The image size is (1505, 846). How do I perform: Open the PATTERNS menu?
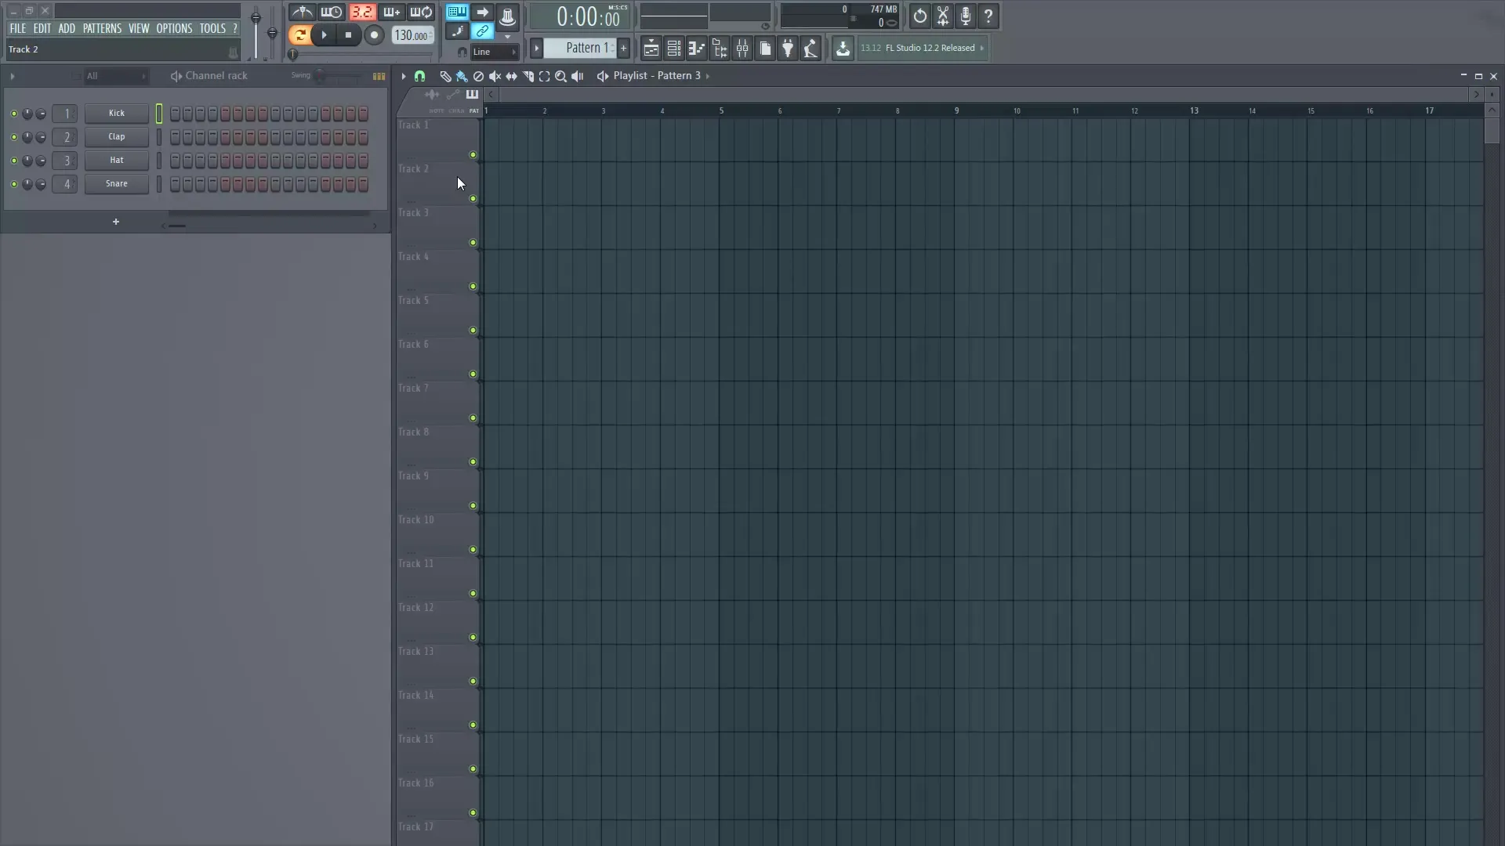tap(102, 28)
